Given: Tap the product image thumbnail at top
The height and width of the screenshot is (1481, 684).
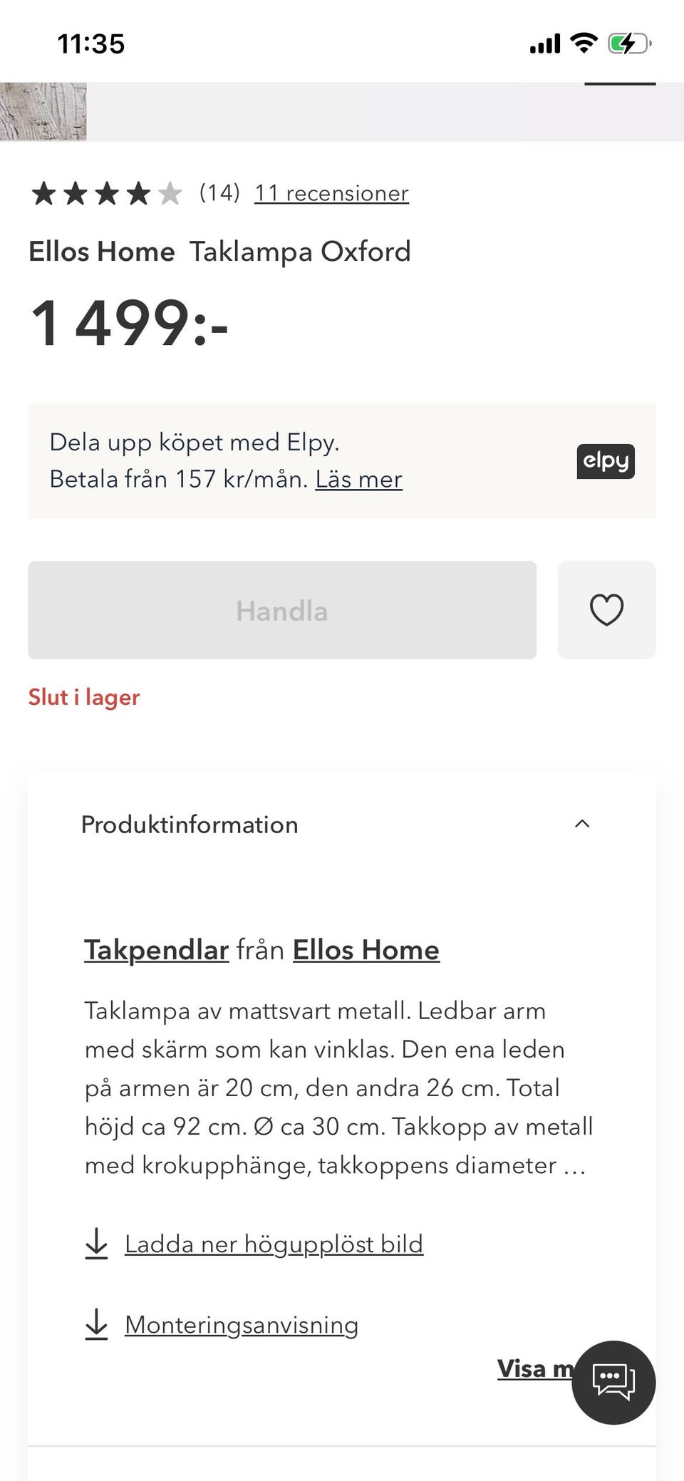Looking at the screenshot, I should pyautogui.click(x=43, y=111).
